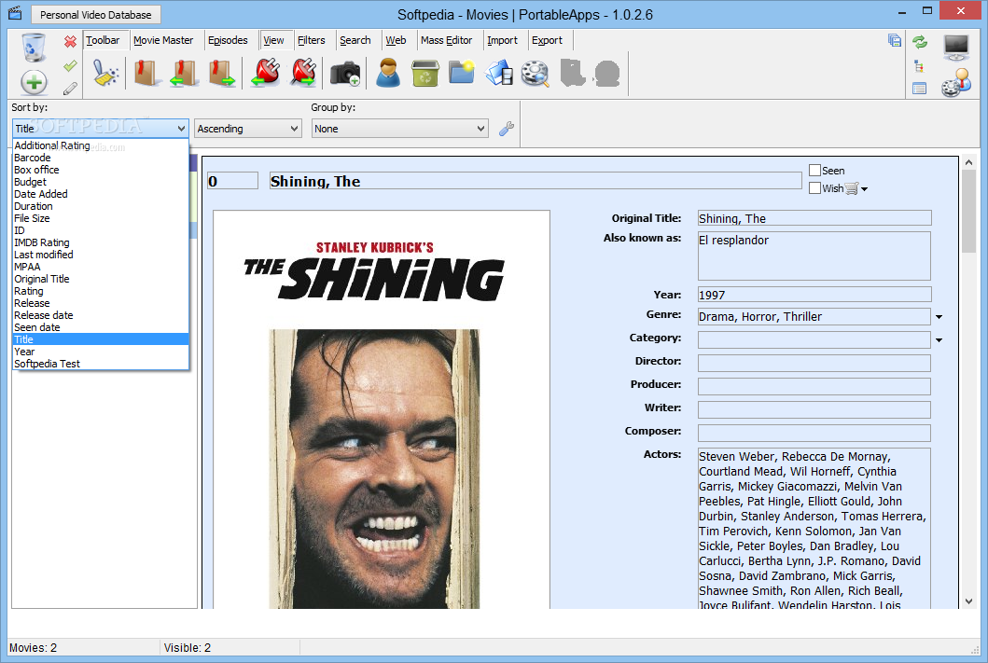Viewport: 988px width, 663px height.
Task: Click the Also known as text box
Action: (x=814, y=256)
